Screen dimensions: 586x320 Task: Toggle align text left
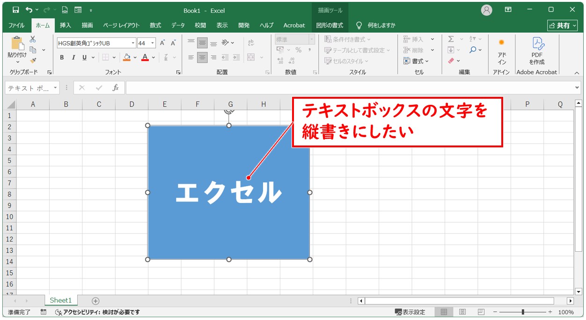pyautogui.click(x=191, y=58)
